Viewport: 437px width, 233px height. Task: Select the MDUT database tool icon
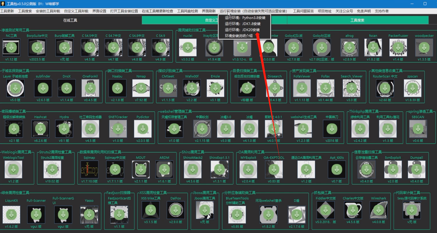pyautogui.click(x=141, y=169)
